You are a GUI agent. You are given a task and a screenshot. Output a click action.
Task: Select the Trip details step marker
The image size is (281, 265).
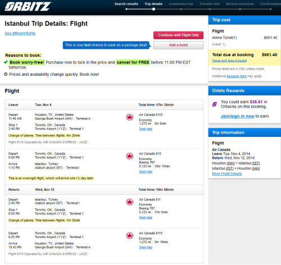(x=153, y=9)
